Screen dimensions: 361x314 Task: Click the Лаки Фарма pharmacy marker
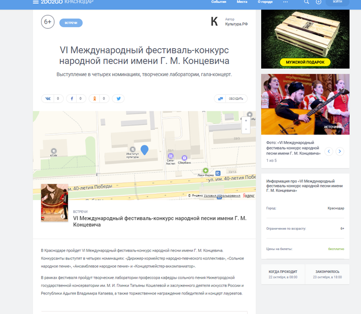pyautogui.click(x=206, y=170)
